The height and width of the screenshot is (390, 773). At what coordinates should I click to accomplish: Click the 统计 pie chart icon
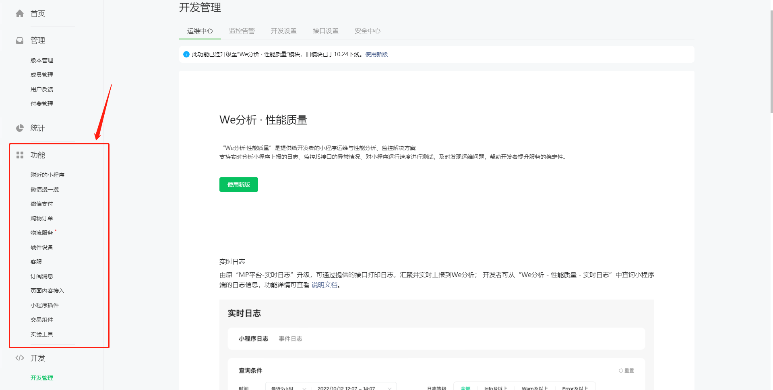tap(20, 128)
